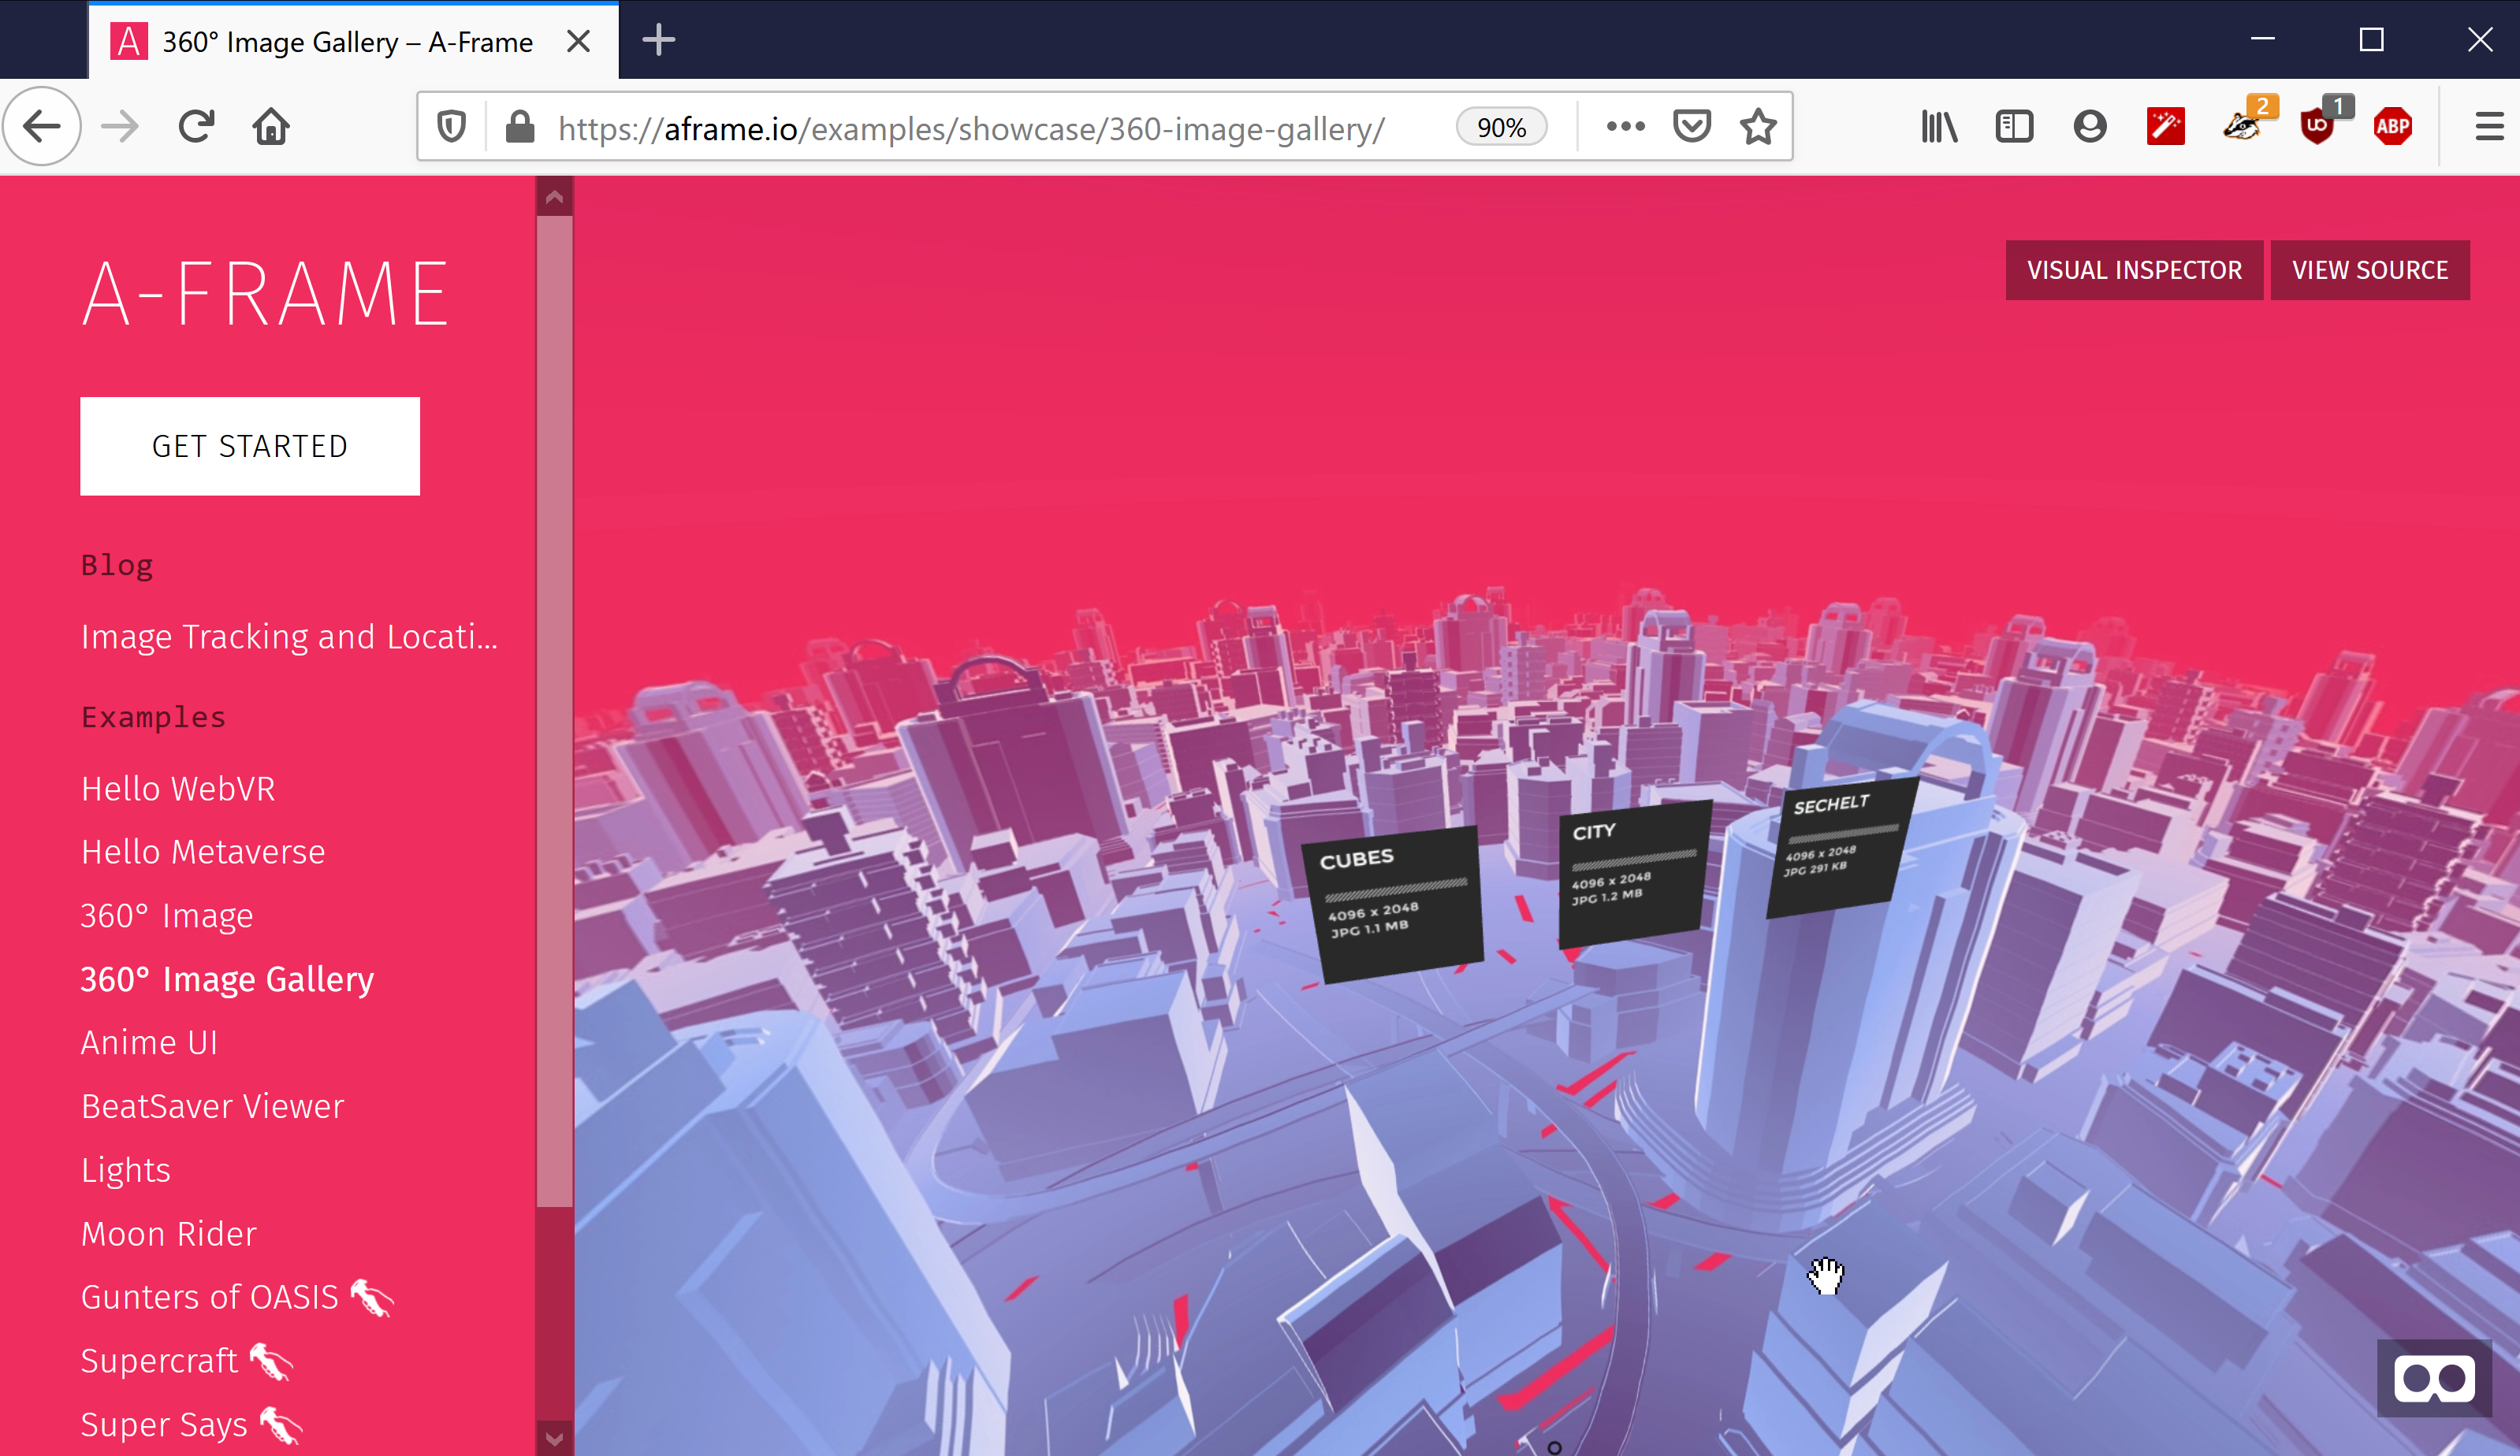The height and width of the screenshot is (1456, 2520).
Task: Open page actions three-dots menu
Action: (1625, 126)
